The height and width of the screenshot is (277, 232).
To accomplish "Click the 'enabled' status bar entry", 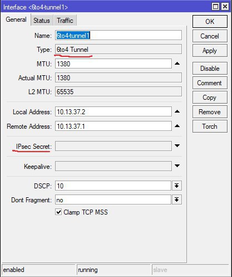I will pyautogui.click(x=38, y=270).
